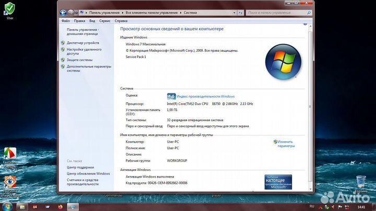
Task: Click the scrollbar down arrow in the System window
Action: click(310, 189)
